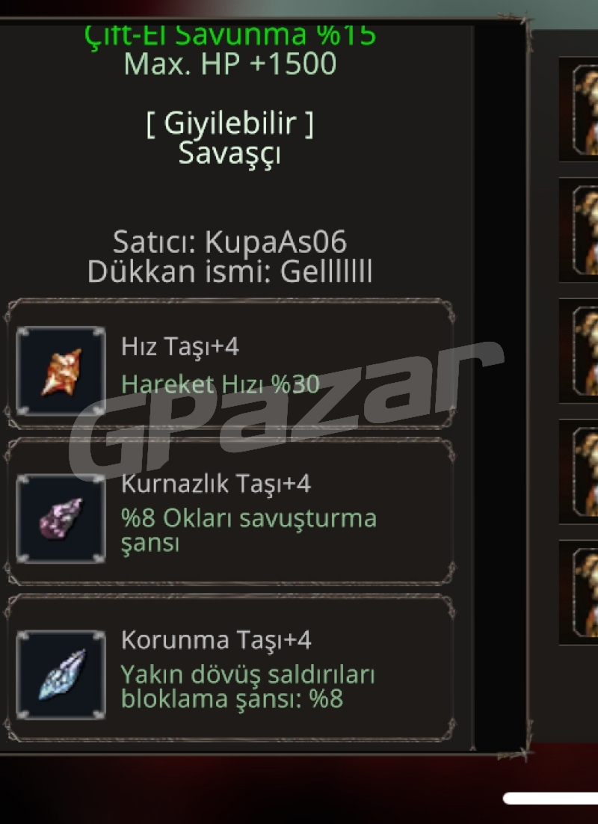Click the Kurnazlık Taşı+4 name label
Screen dimensions: 598x824
(x=216, y=484)
